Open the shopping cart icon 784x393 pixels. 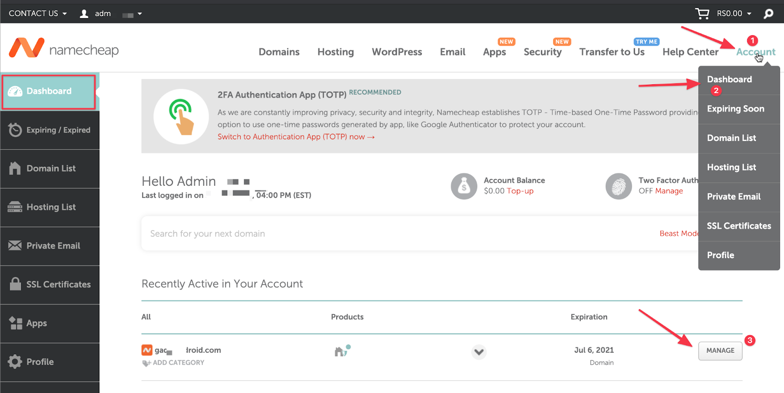pyautogui.click(x=702, y=14)
